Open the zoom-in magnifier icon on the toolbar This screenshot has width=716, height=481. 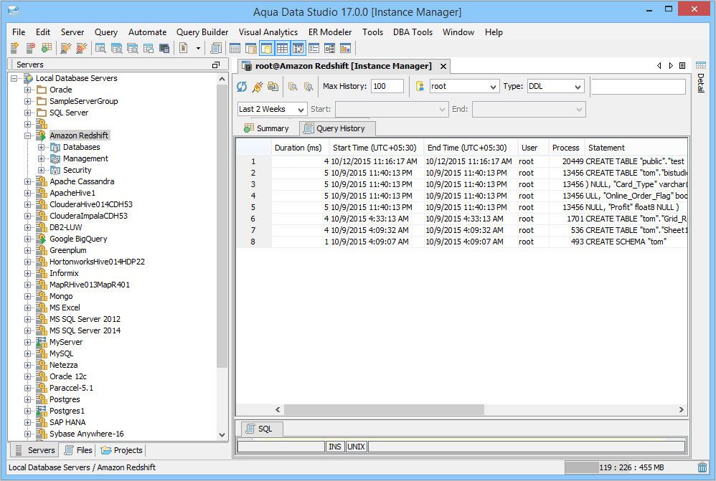click(293, 87)
